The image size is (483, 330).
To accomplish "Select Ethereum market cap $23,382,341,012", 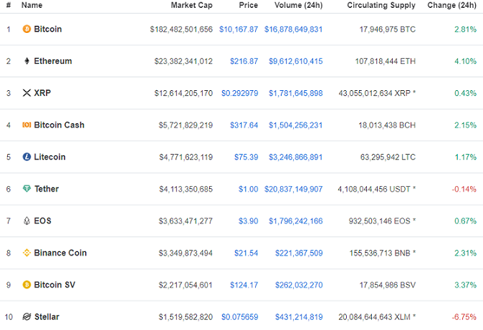I will coord(183,62).
